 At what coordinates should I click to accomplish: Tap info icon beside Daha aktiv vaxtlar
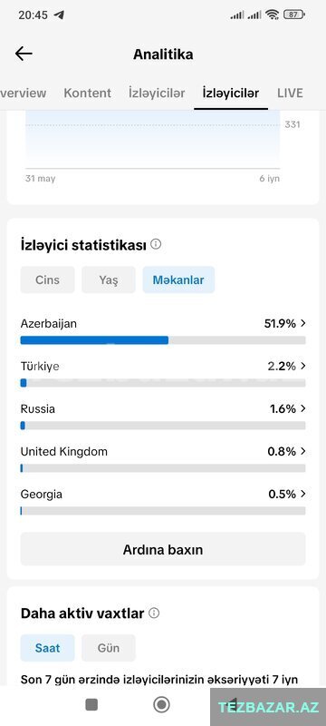click(154, 613)
